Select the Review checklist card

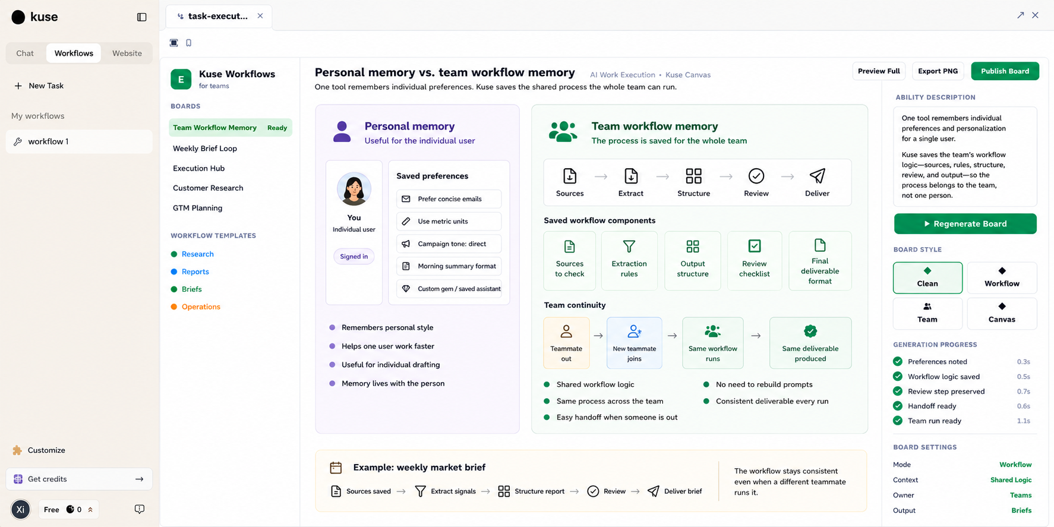[755, 261]
